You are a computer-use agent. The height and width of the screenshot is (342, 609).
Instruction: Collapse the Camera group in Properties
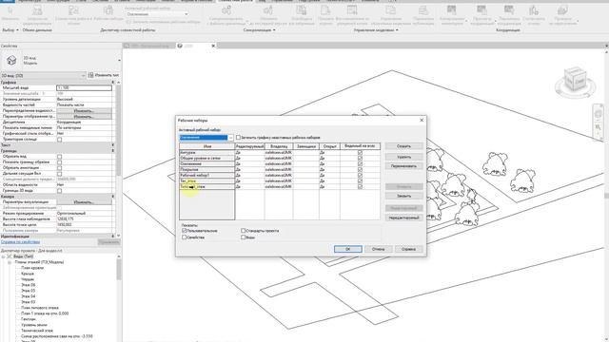point(113,197)
